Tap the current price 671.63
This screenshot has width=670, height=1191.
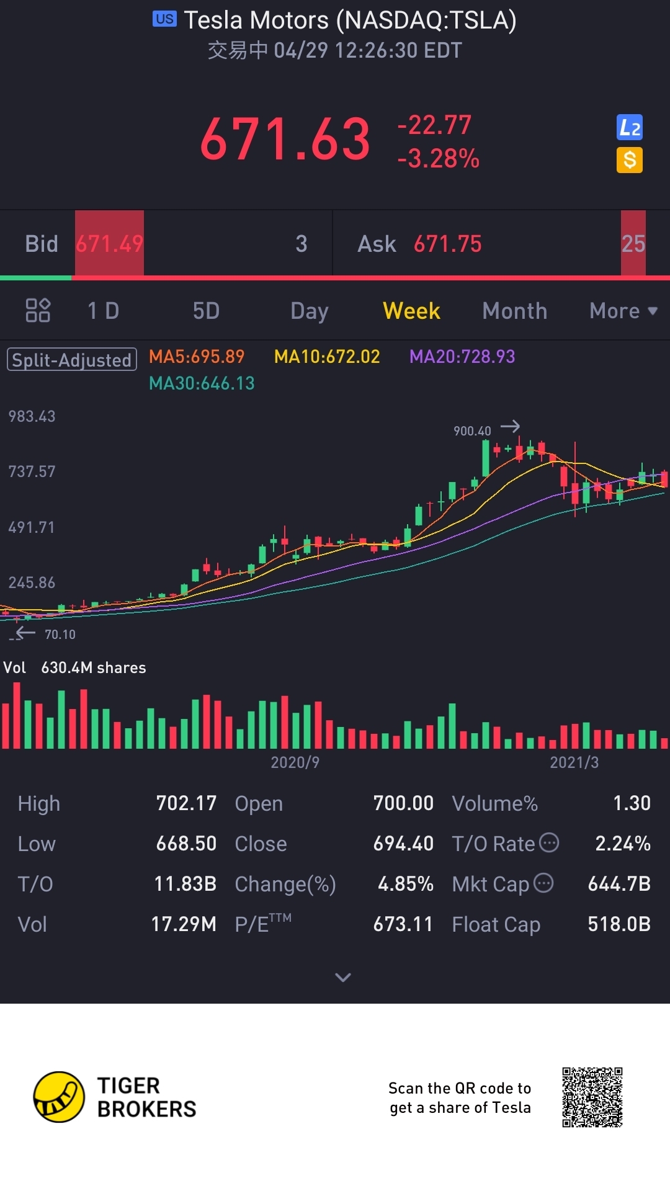click(x=285, y=140)
